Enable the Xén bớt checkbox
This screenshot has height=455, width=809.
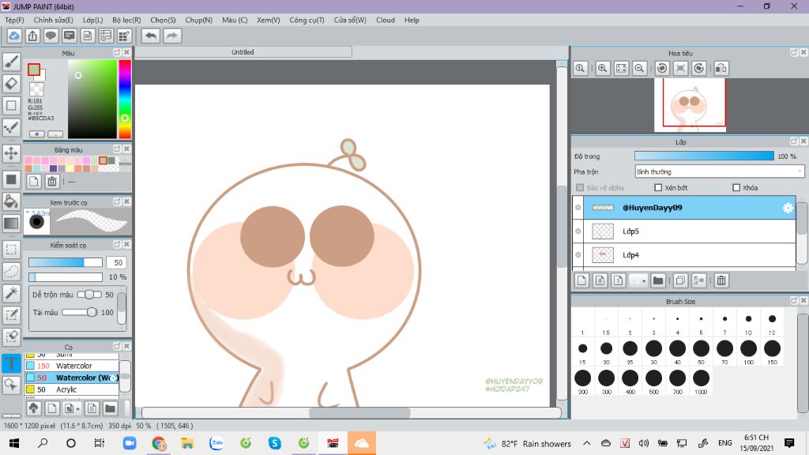point(658,188)
